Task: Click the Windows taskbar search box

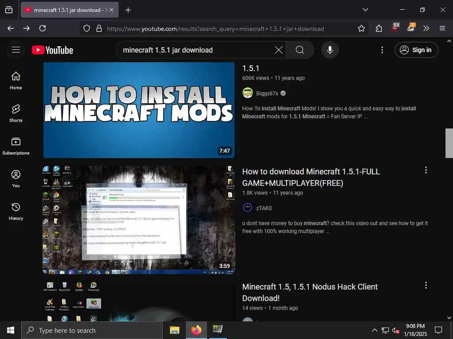Action: pos(92,330)
